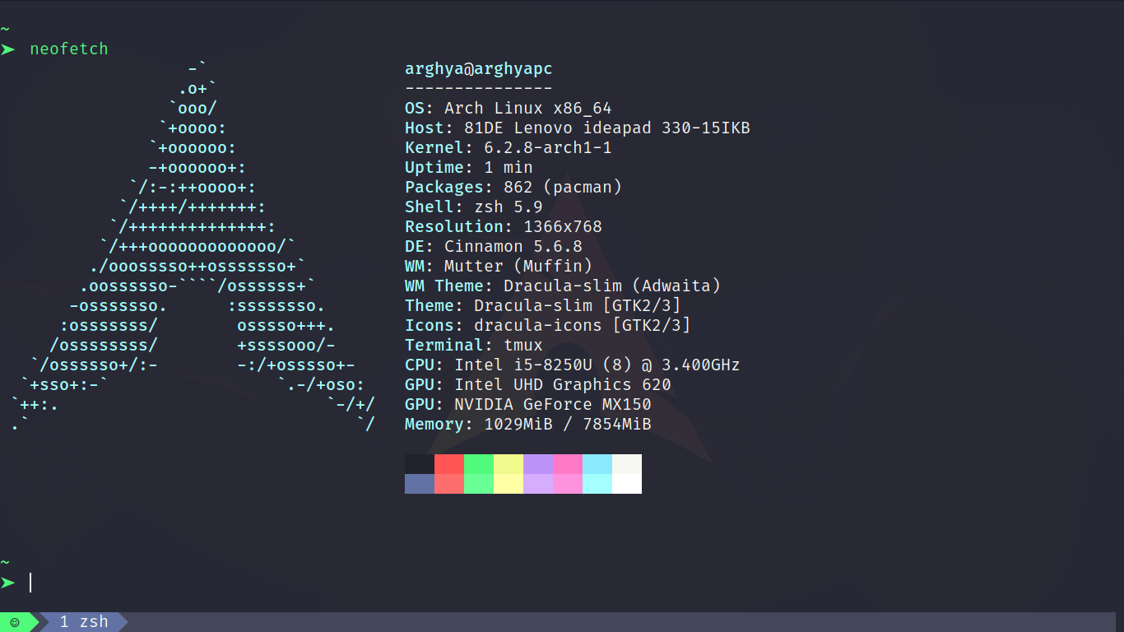Click the arrow separator after the zsh window label
This screenshot has width=1124, height=632.
pyautogui.click(x=122, y=622)
